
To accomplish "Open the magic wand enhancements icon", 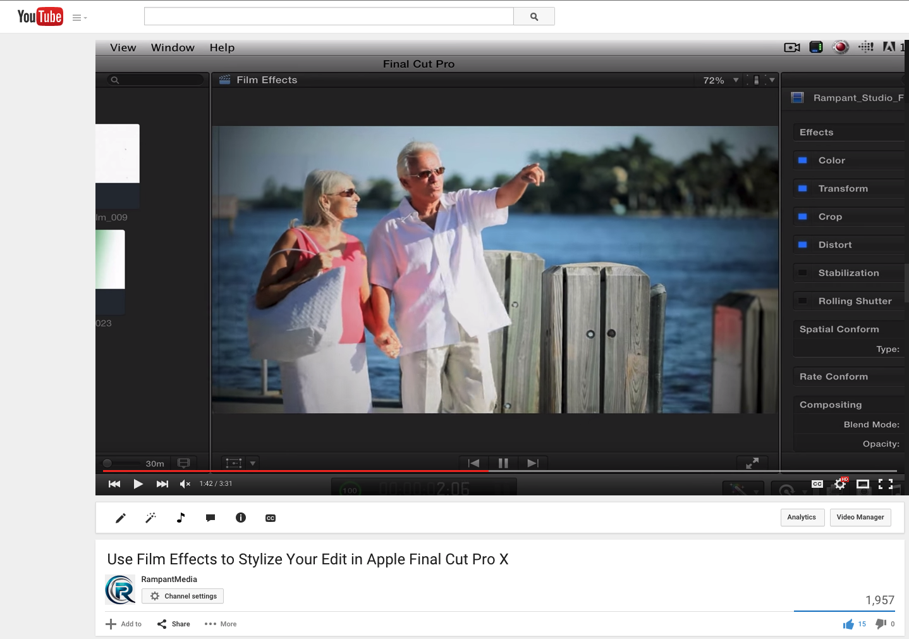I will pos(150,518).
